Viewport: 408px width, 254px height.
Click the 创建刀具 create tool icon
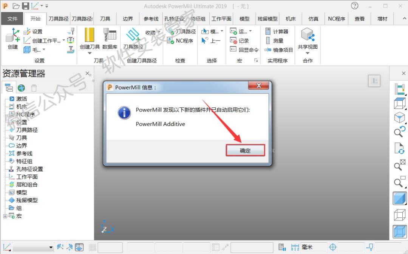point(90,38)
